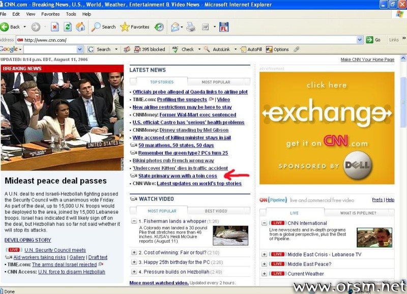407x294 pixels.
Task: Open the Favorites menu in menu bar
Action: click(x=50, y=14)
